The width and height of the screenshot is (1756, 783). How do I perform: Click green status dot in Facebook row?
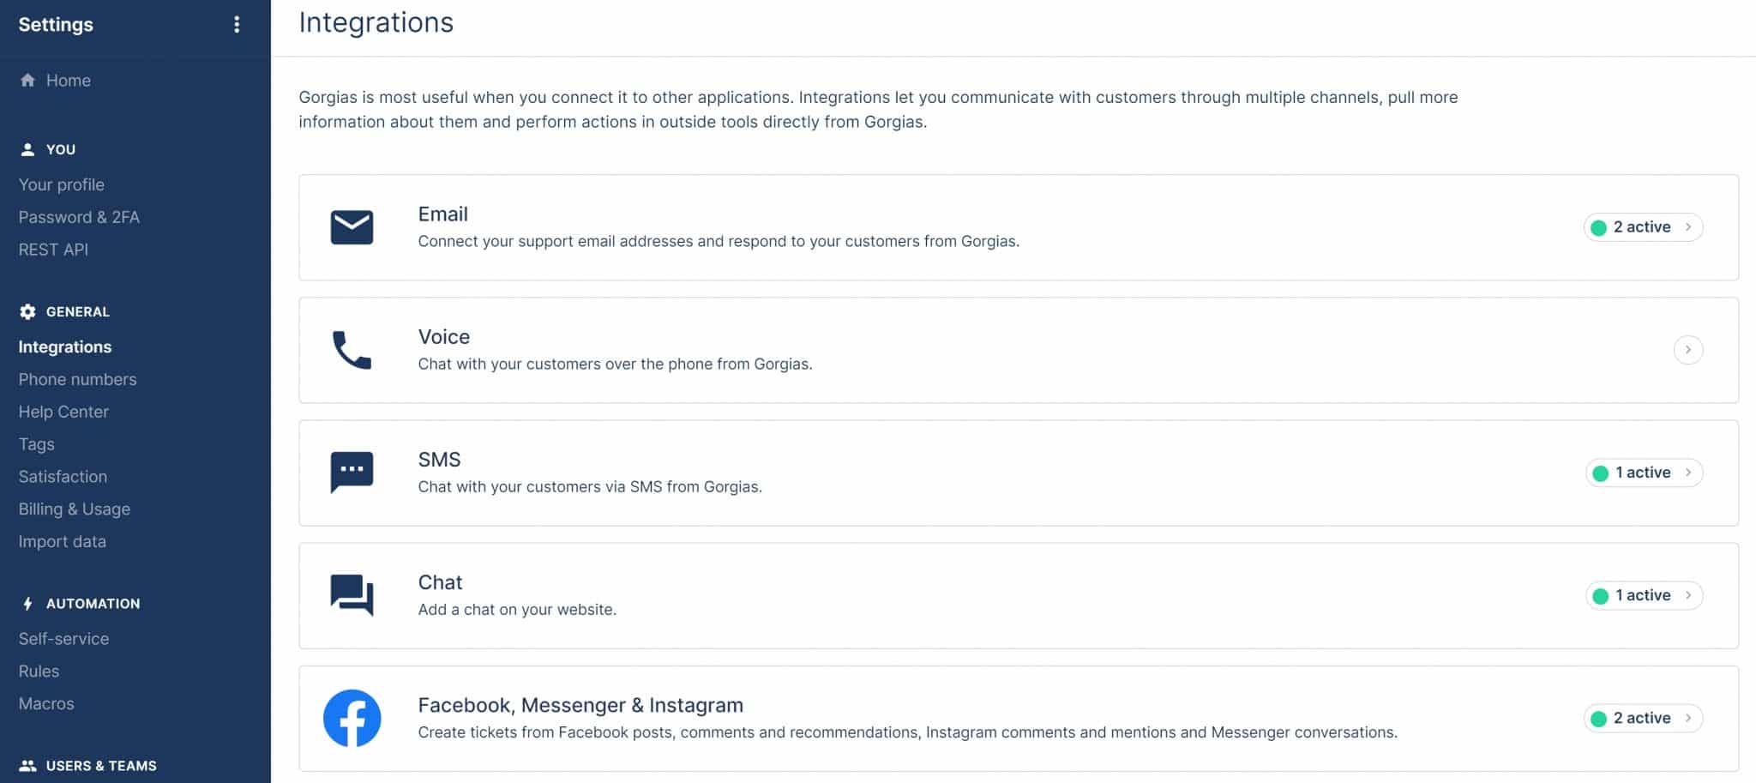pyautogui.click(x=1598, y=718)
